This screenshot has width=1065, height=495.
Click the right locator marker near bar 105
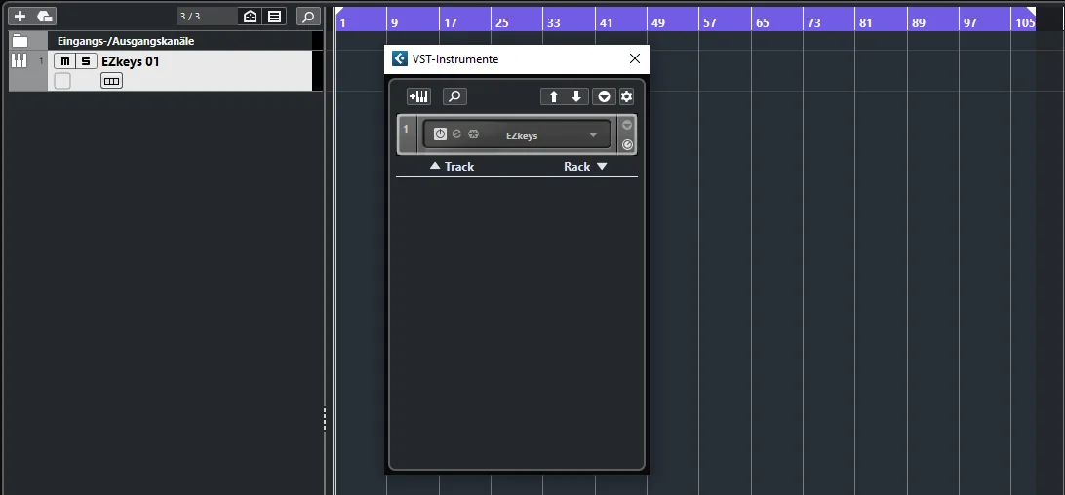coord(1031,11)
